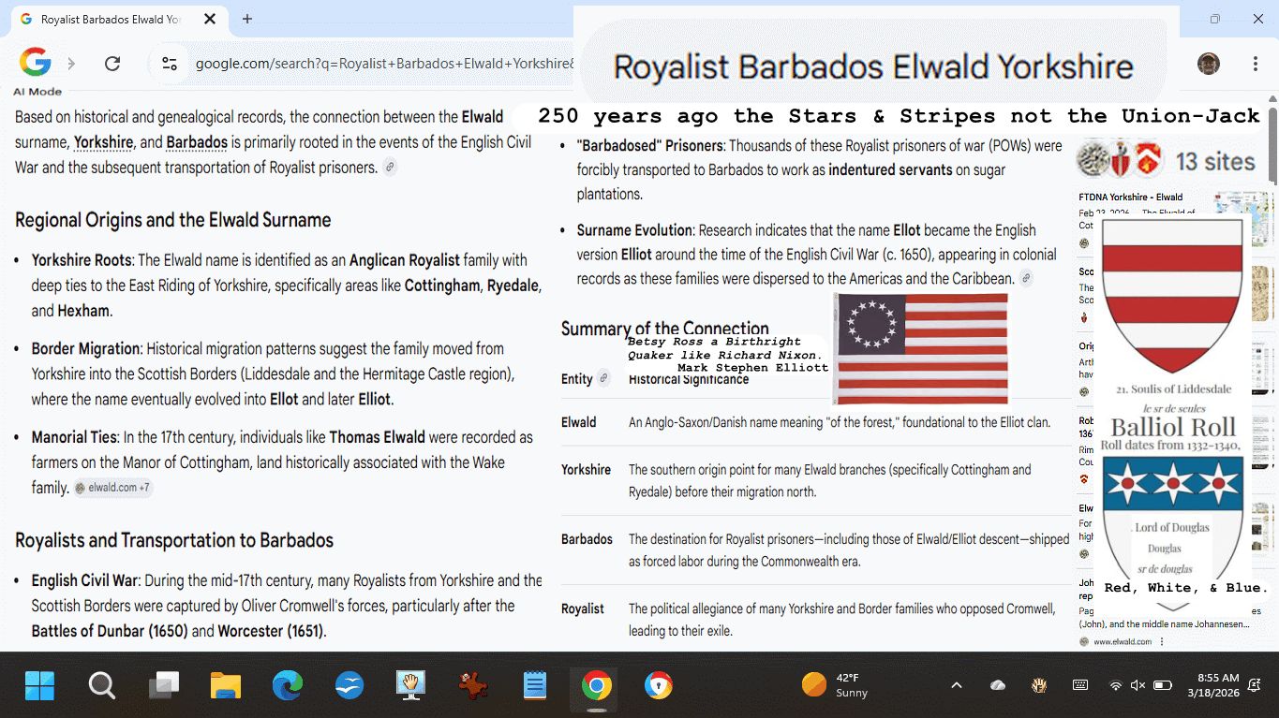Show hidden system tray icons
The width and height of the screenshot is (1279, 718).
point(957,685)
